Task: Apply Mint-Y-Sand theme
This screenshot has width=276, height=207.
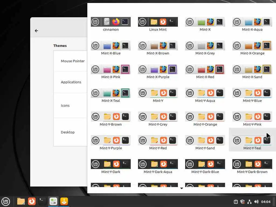Action: coord(205,143)
